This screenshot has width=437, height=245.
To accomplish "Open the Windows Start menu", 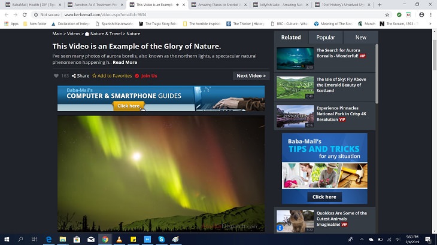I will click(x=7, y=239).
